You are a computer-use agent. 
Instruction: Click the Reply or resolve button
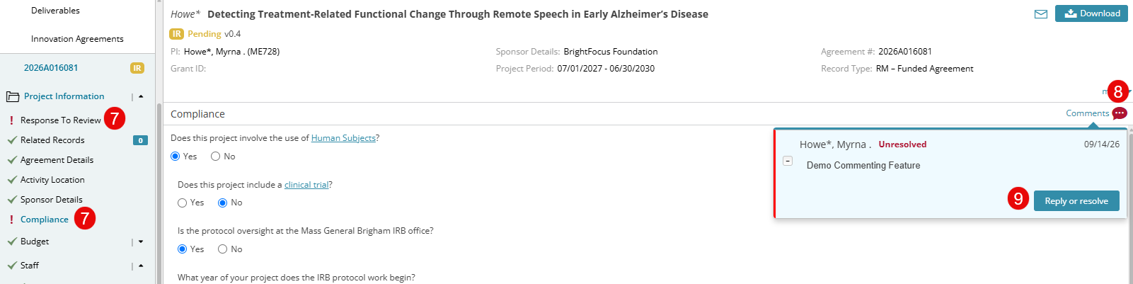pos(1076,201)
